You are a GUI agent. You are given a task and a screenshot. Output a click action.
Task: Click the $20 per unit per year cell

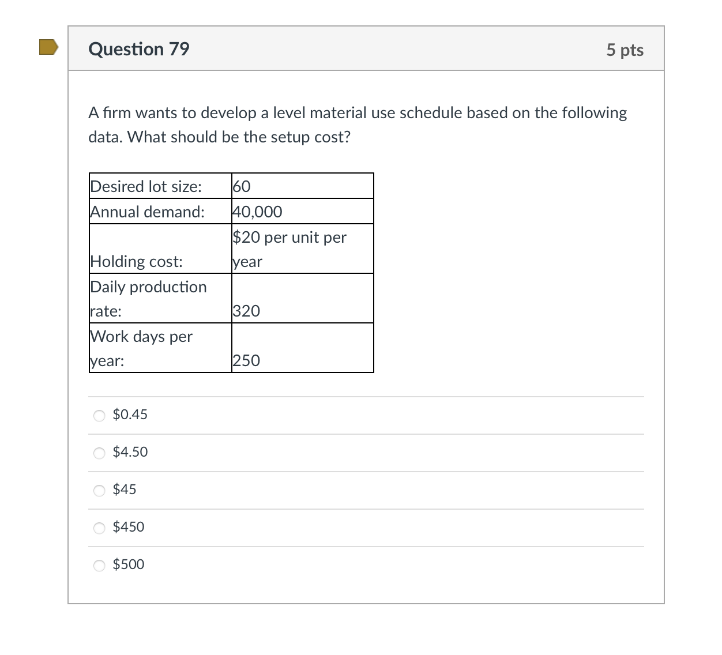coord(289,249)
